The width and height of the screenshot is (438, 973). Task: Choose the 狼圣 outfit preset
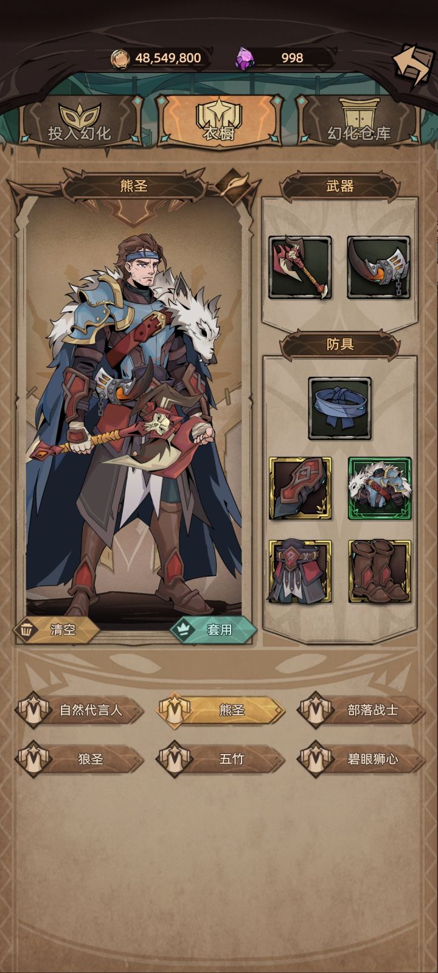[x=80, y=759]
